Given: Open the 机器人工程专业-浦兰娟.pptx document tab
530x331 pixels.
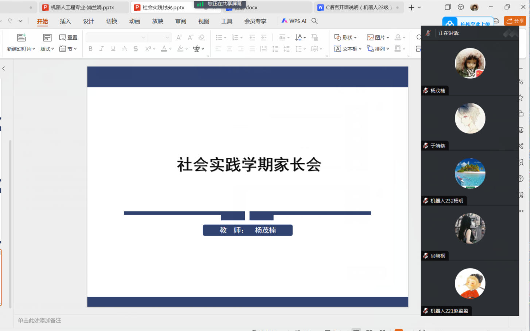Looking at the screenshot, I should [x=82, y=7].
